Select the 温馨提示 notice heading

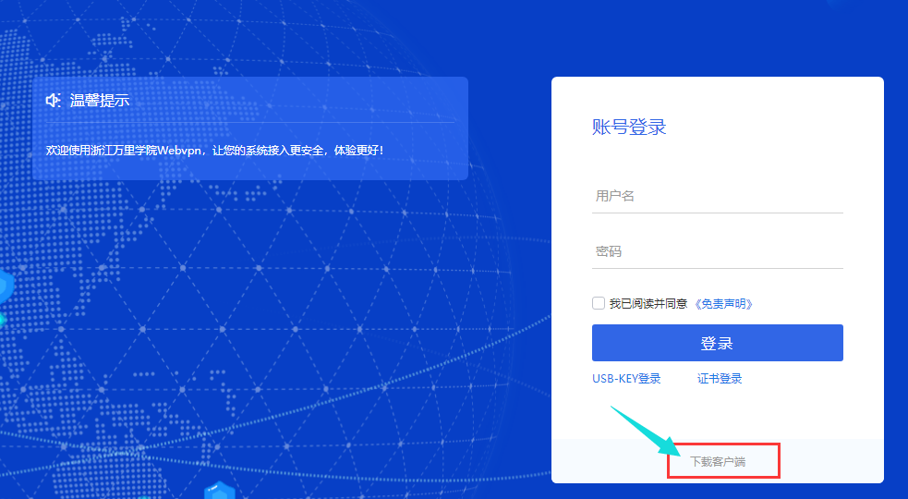(x=100, y=101)
